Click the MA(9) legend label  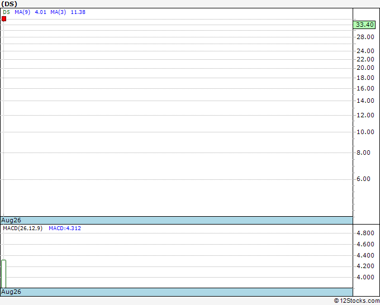click(x=22, y=12)
